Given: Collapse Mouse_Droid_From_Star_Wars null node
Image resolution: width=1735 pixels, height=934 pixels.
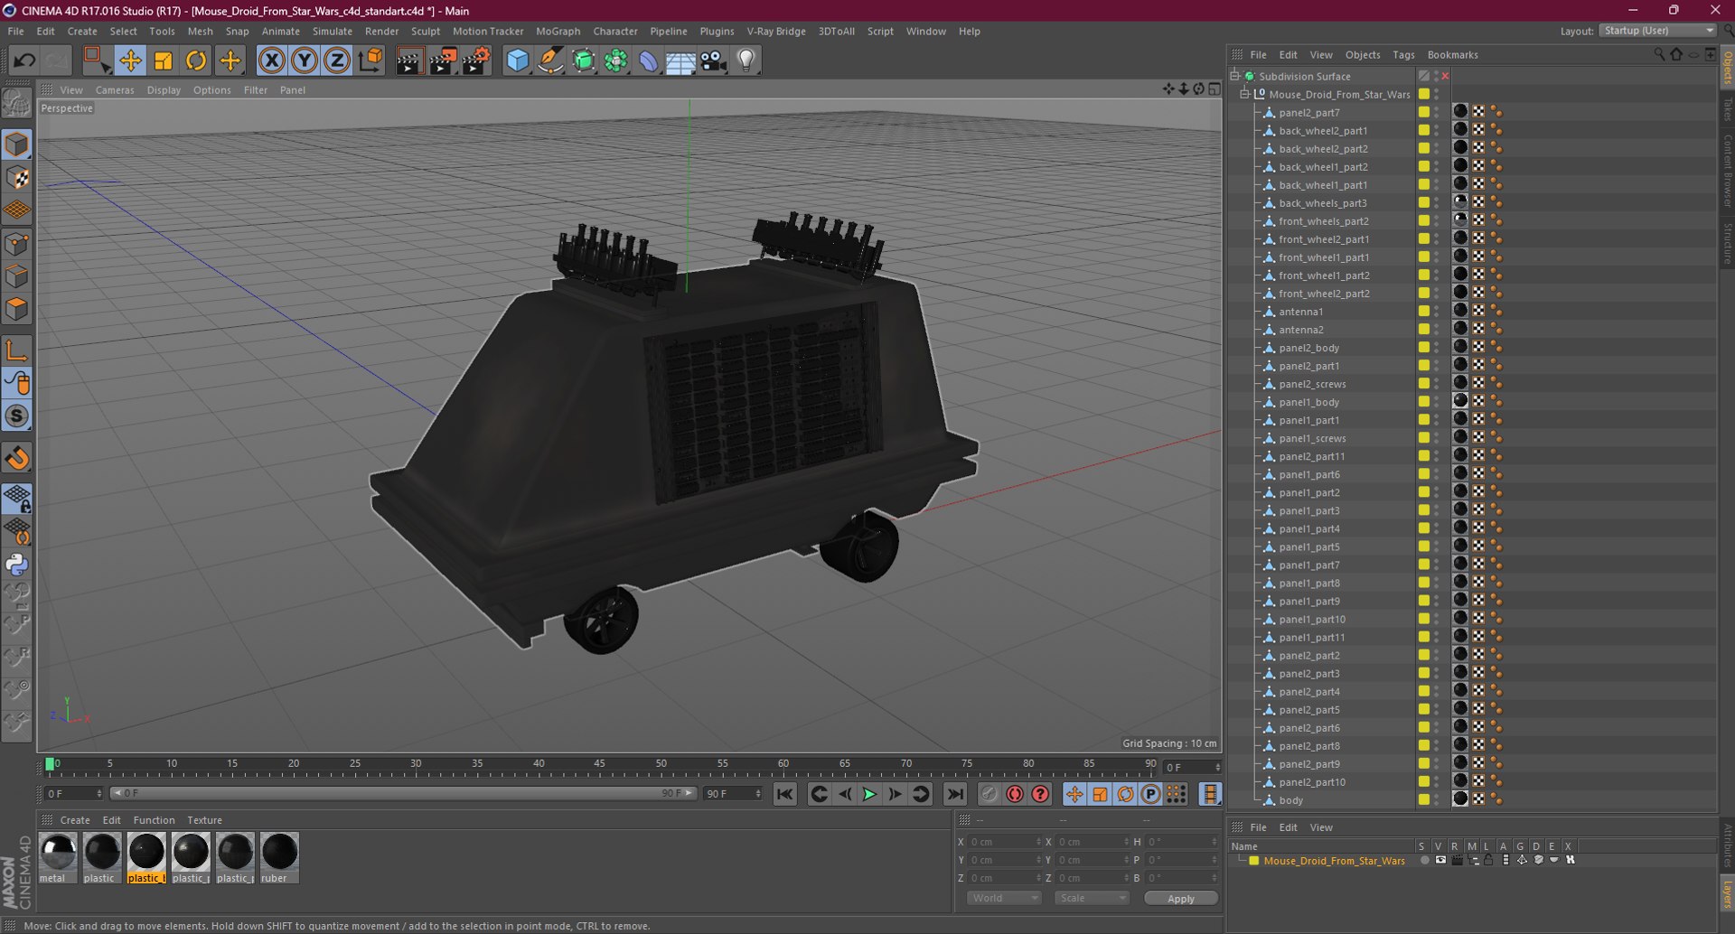Looking at the screenshot, I should tap(1244, 94).
